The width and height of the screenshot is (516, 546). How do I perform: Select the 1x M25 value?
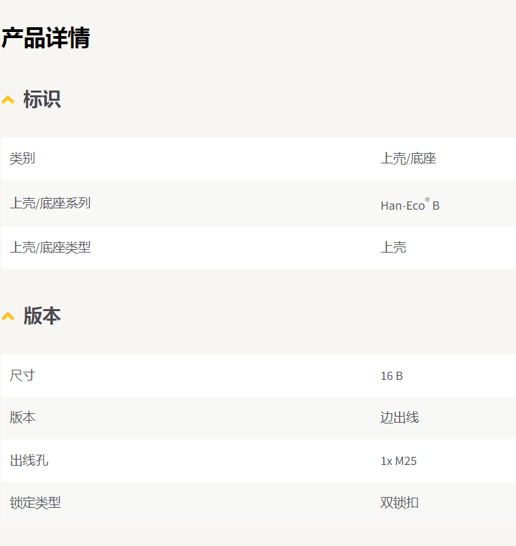pyautogui.click(x=398, y=461)
